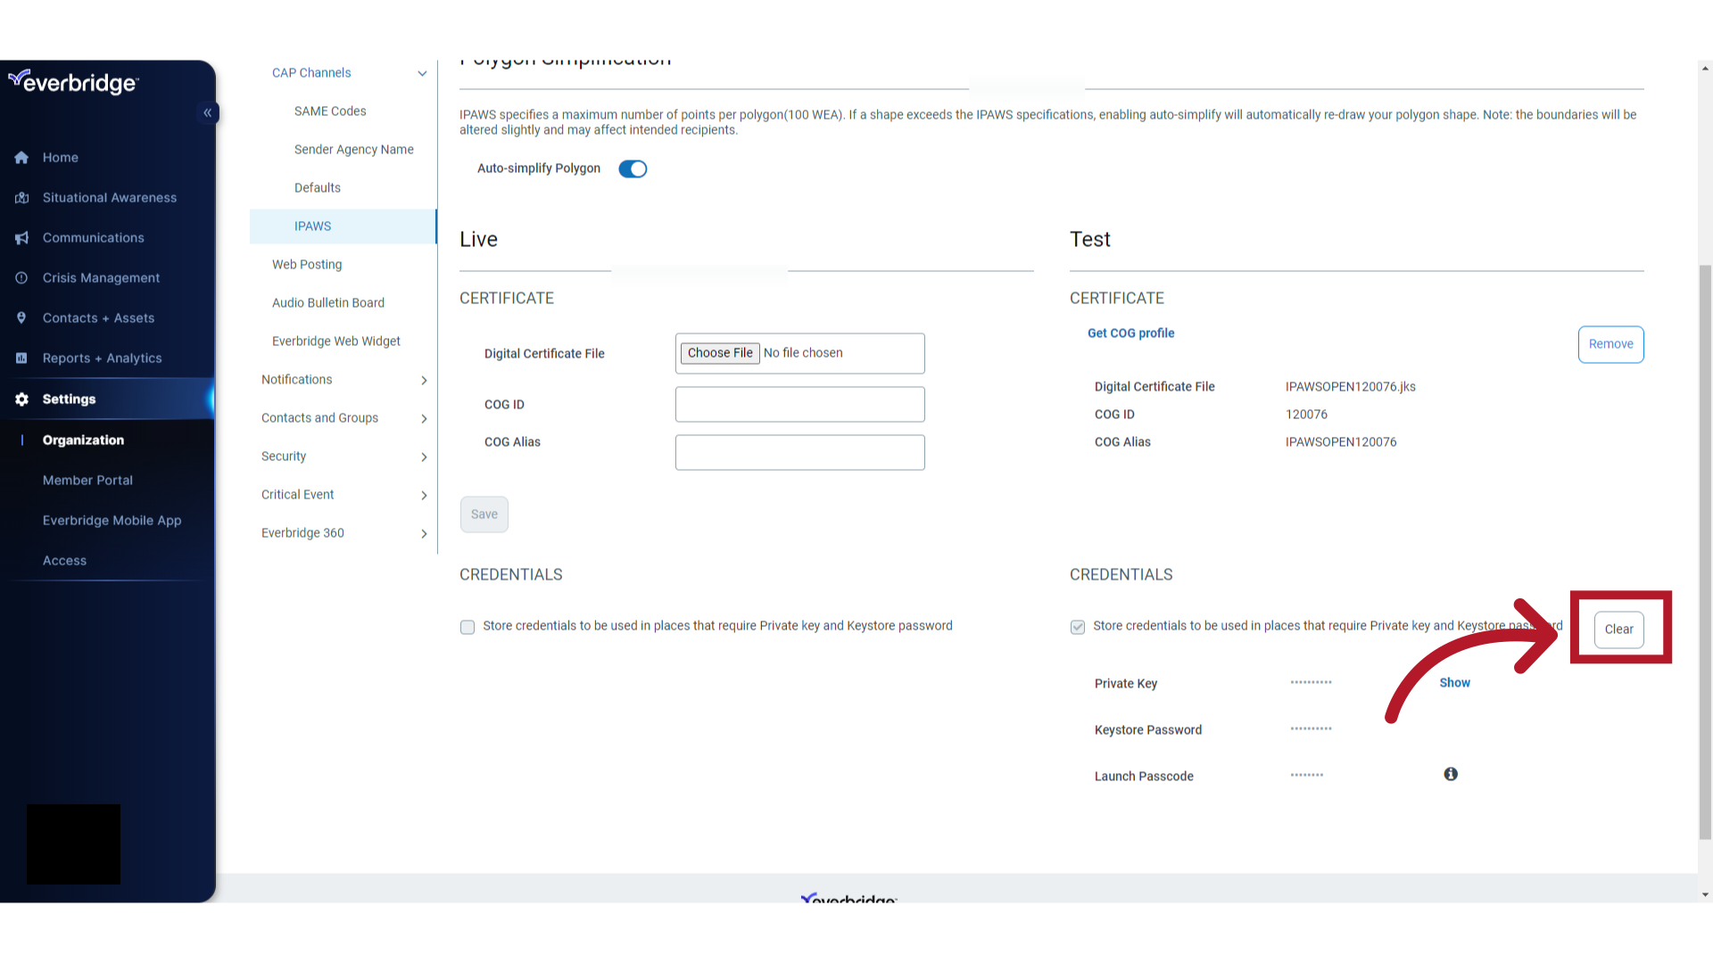This screenshot has height=963, width=1713.
Task: Open Web Posting settings
Action: (307, 265)
